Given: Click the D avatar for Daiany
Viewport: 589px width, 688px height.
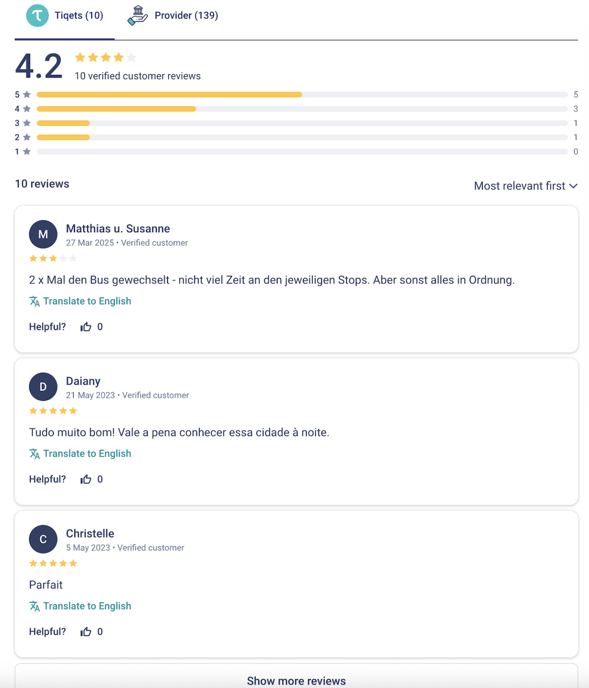Looking at the screenshot, I should coord(43,387).
